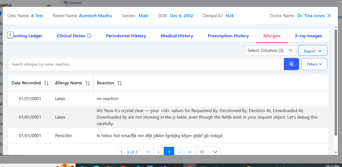Go to the next page arrow
The image size is (342, 167).
click(x=179, y=152)
